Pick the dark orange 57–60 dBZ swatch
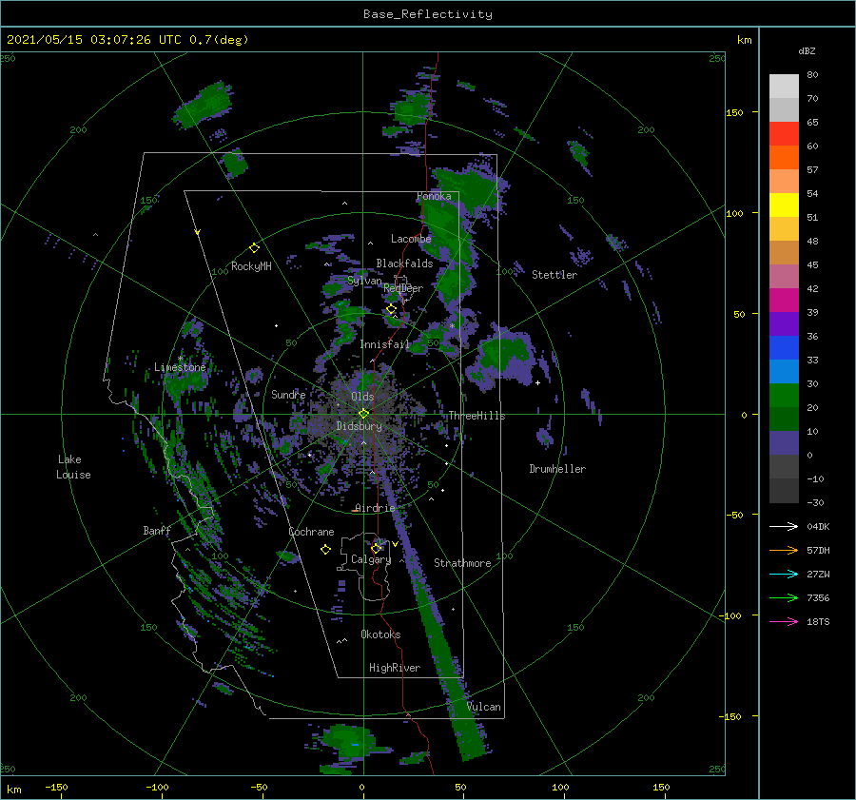This screenshot has height=800, width=856. point(784,158)
